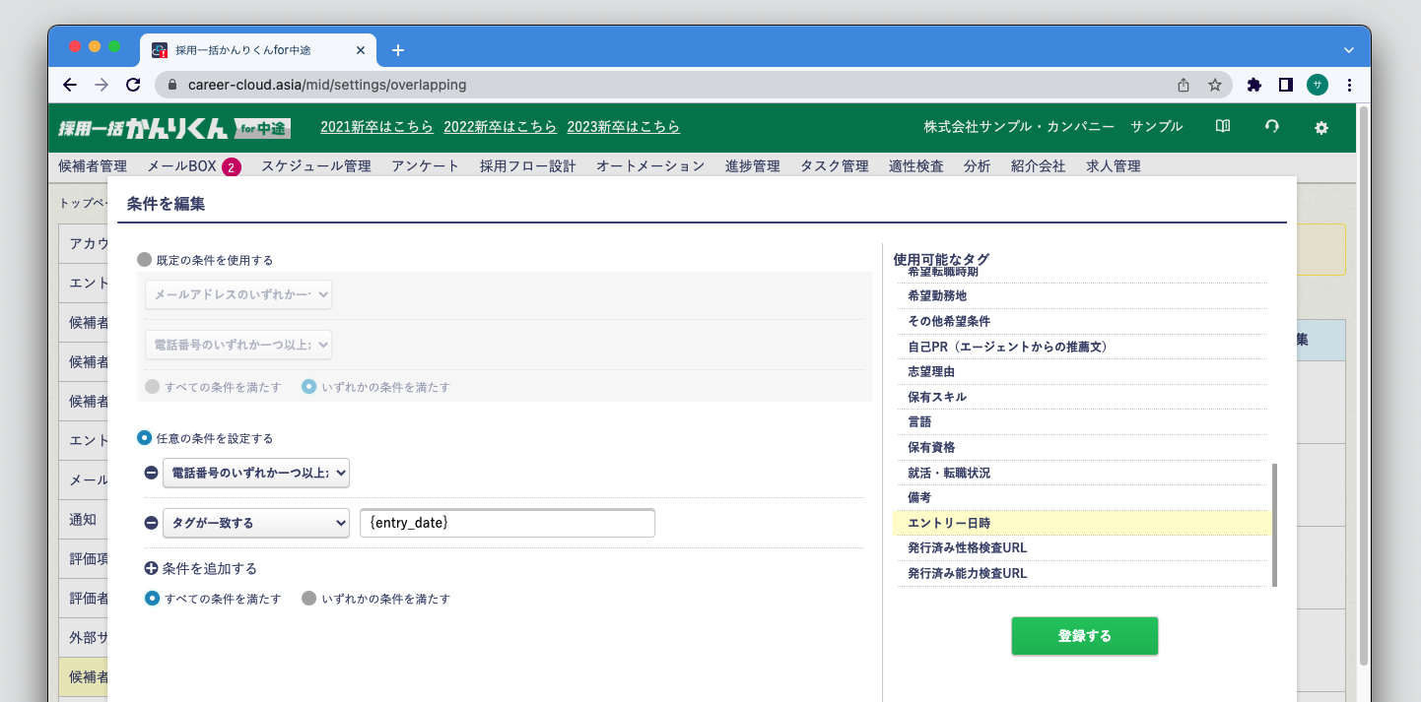Open 紹介会社 menu
The image size is (1421, 702).
click(x=1039, y=166)
